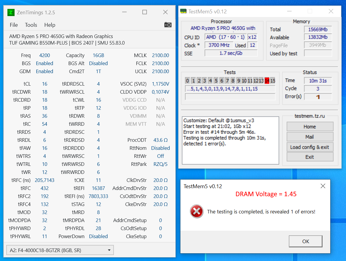Screen dimensions: 346x261
Task: Click the test 7 indicator box
Action: tap(227, 81)
